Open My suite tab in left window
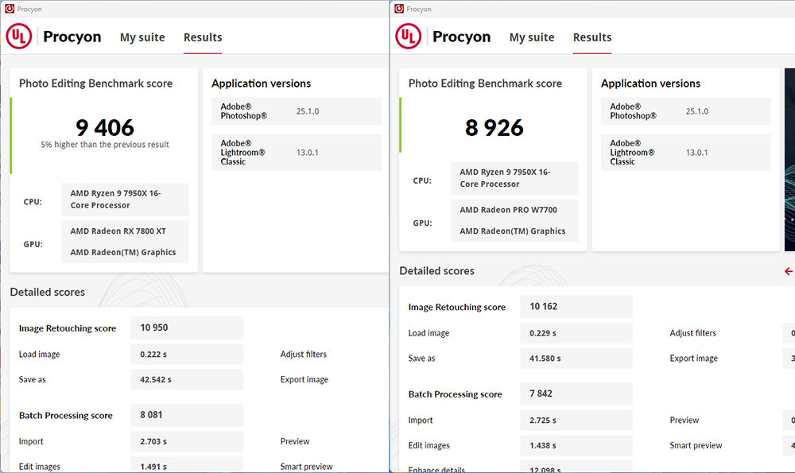 pyautogui.click(x=142, y=37)
